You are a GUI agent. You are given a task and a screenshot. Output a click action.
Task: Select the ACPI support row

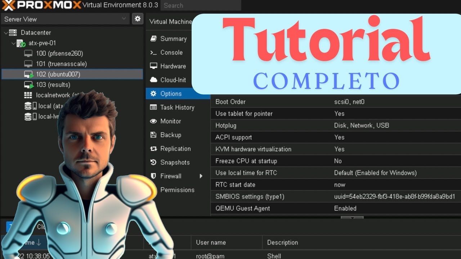pos(336,137)
